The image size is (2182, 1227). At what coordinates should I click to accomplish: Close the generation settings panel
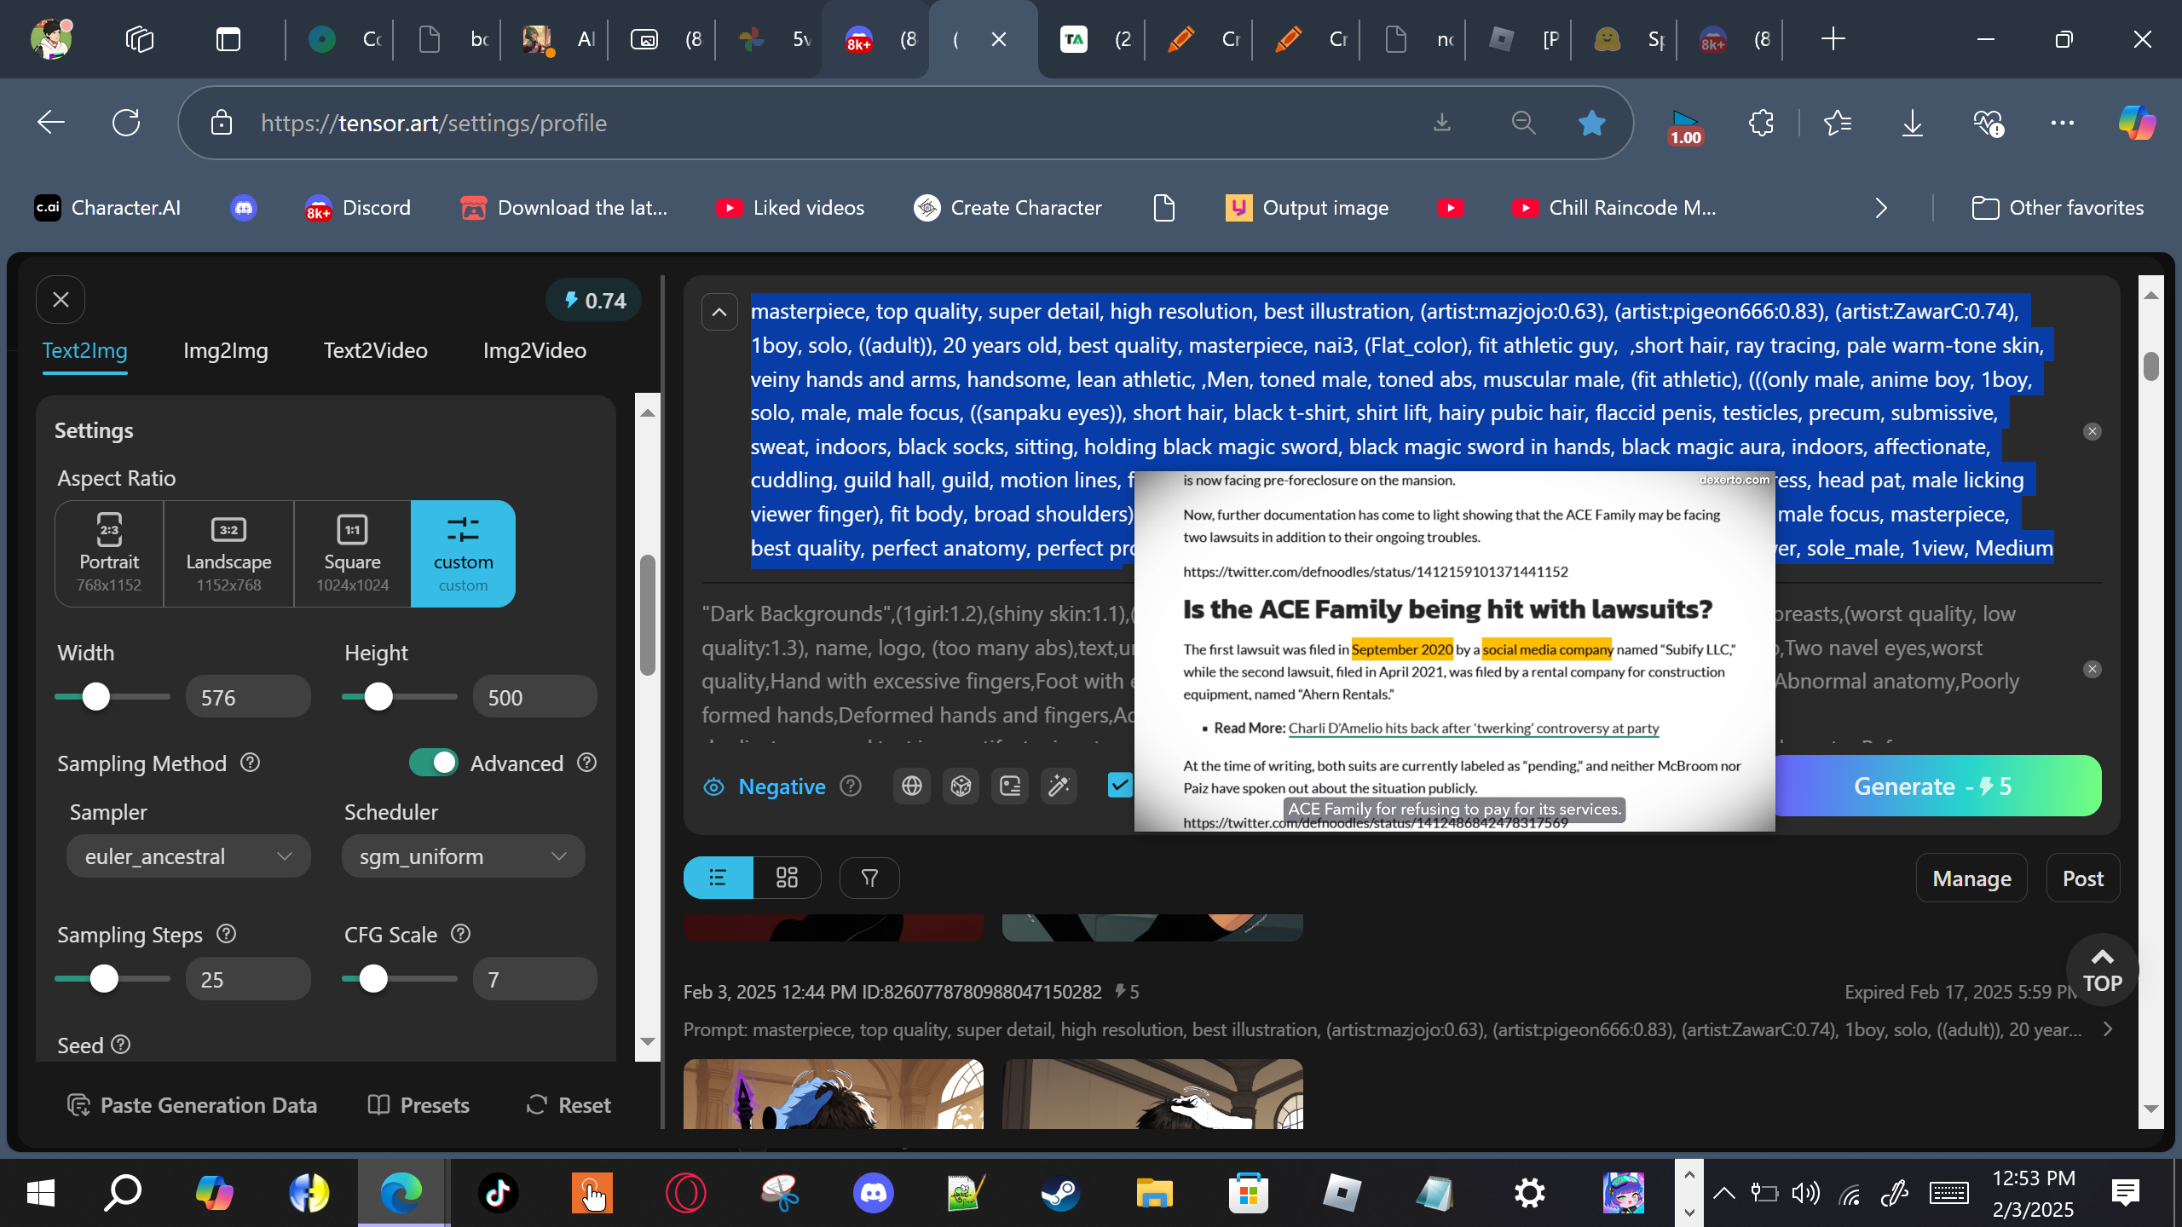pos(61,300)
